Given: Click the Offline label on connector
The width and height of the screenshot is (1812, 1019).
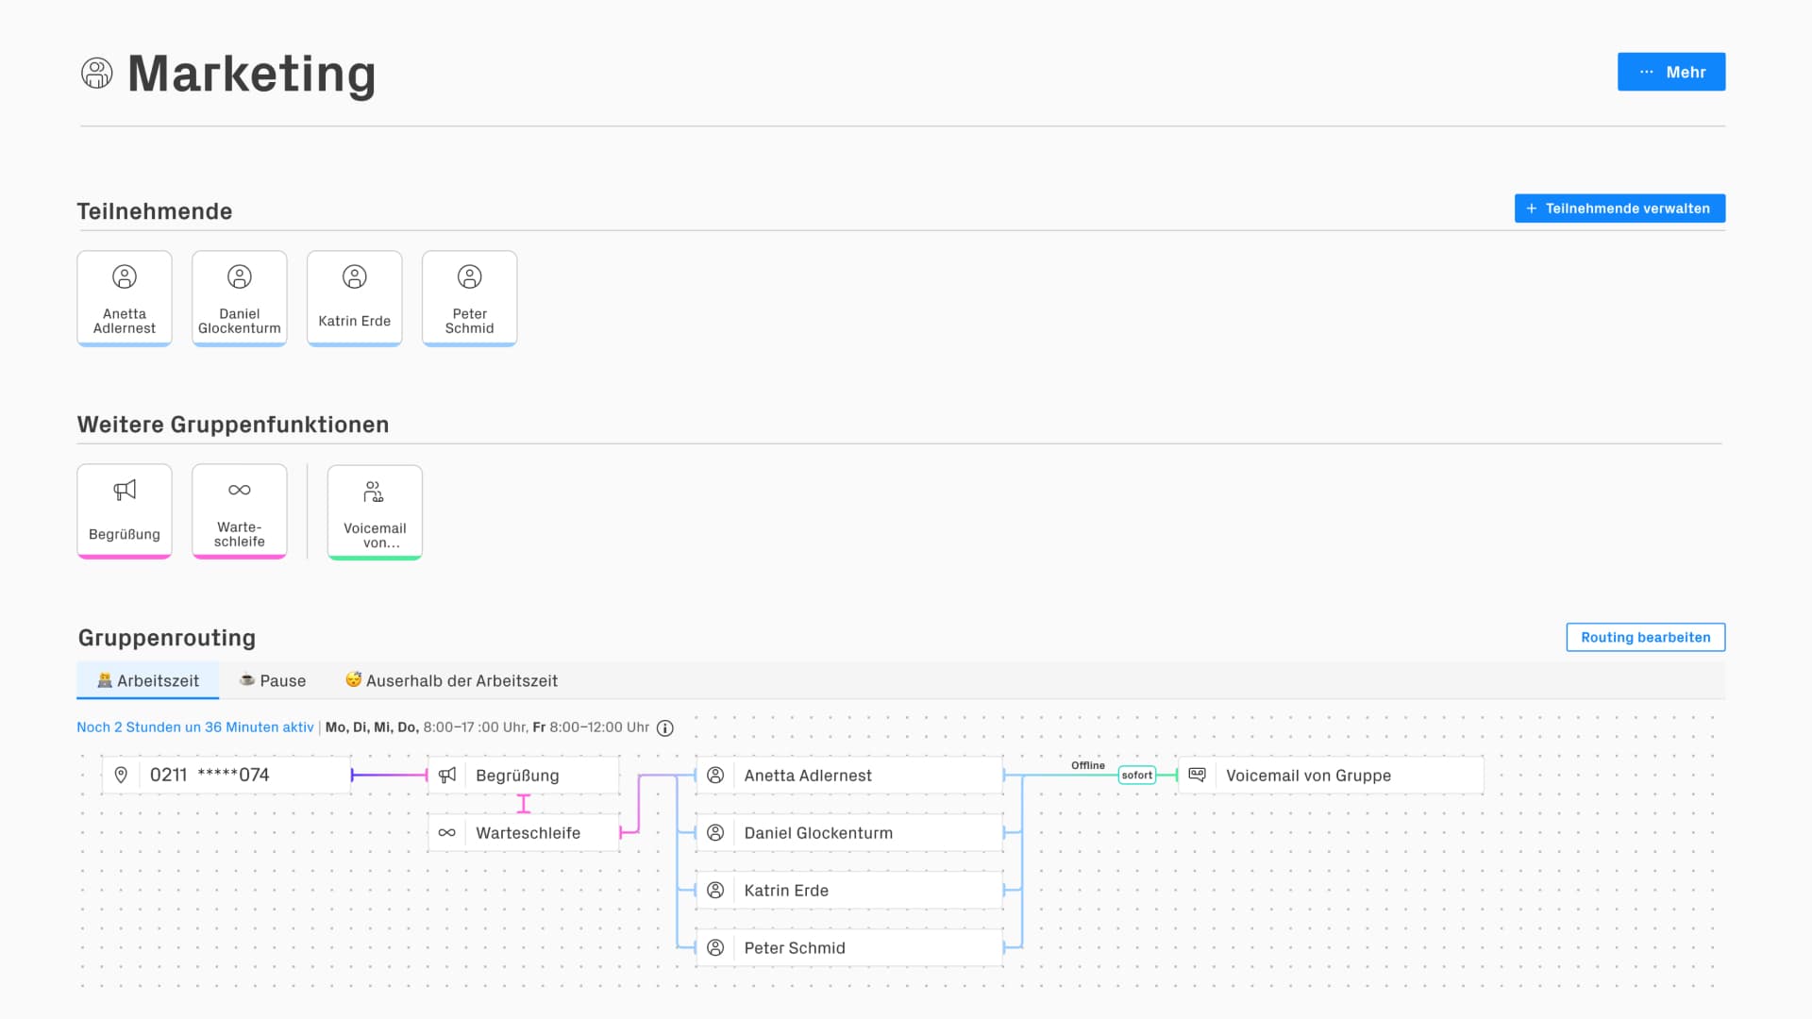Looking at the screenshot, I should (x=1088, y=765).
